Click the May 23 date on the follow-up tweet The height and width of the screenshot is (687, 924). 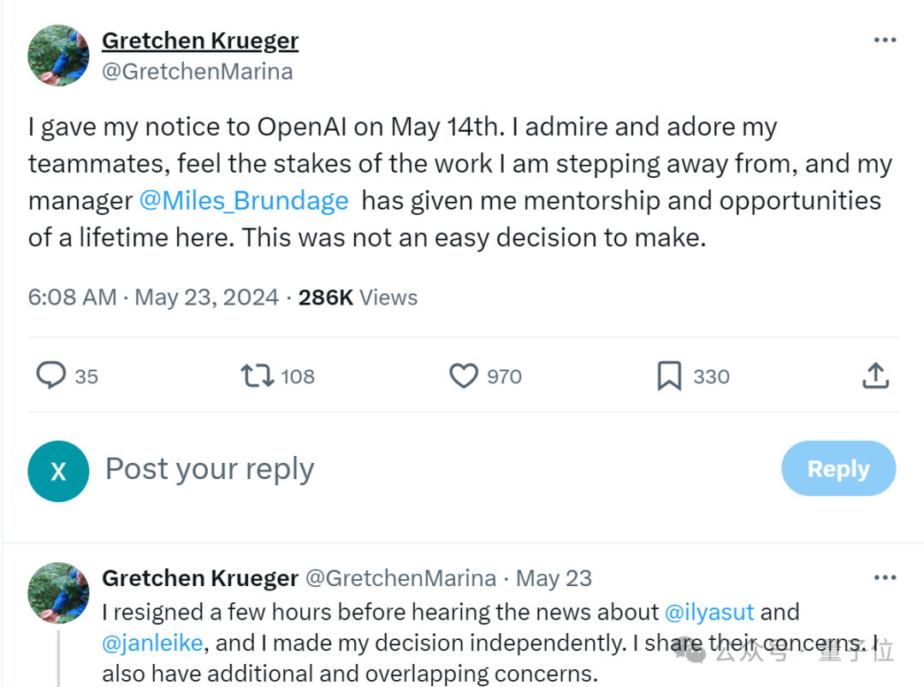[x=554, y=578]
